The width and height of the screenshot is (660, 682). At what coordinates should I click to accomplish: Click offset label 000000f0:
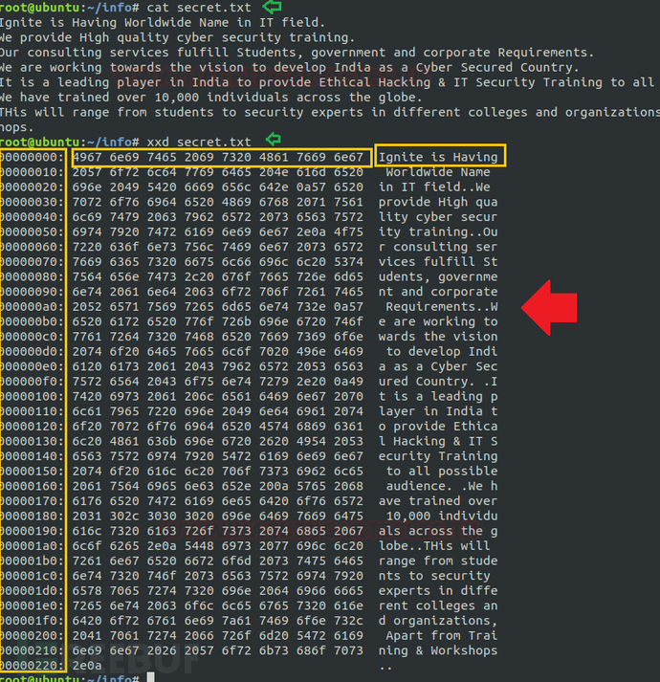(32, 382)
